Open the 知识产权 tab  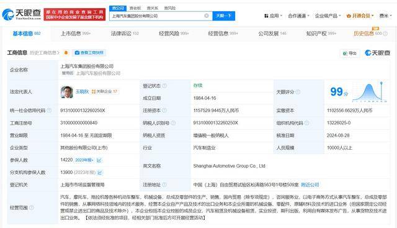(x=321, y=33)
